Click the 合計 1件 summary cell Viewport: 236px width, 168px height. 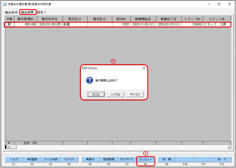[26, 143]
